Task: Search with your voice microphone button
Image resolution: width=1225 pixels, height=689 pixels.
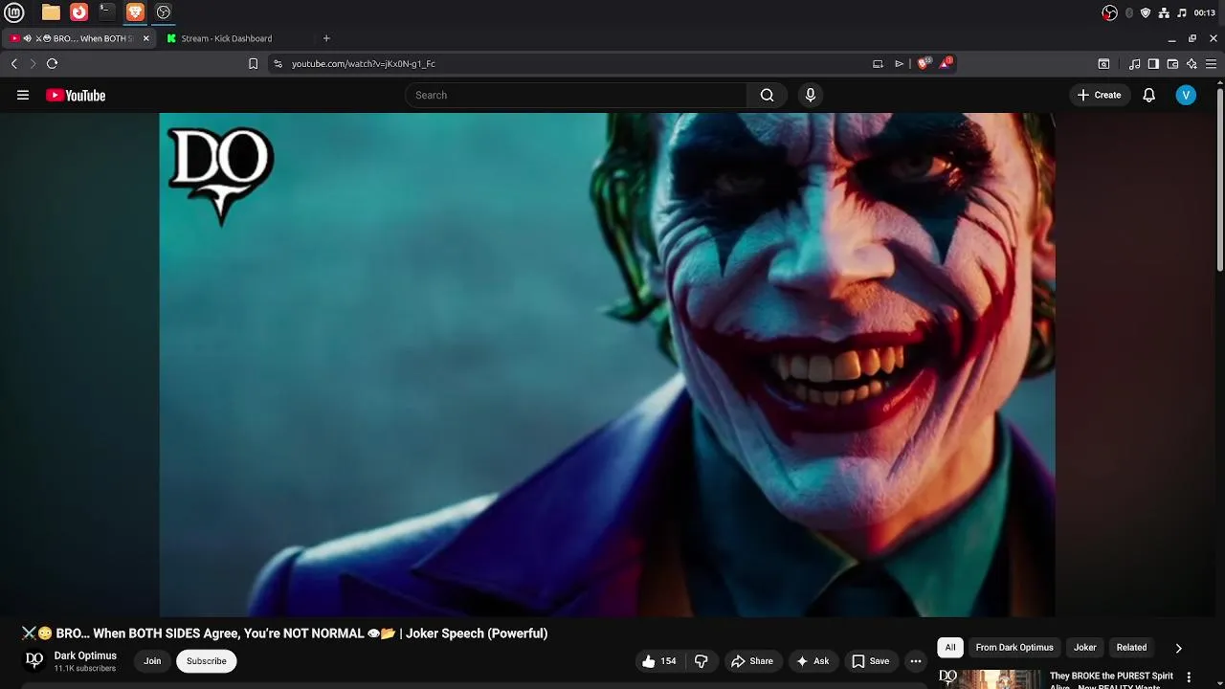Action: (810, 95)
